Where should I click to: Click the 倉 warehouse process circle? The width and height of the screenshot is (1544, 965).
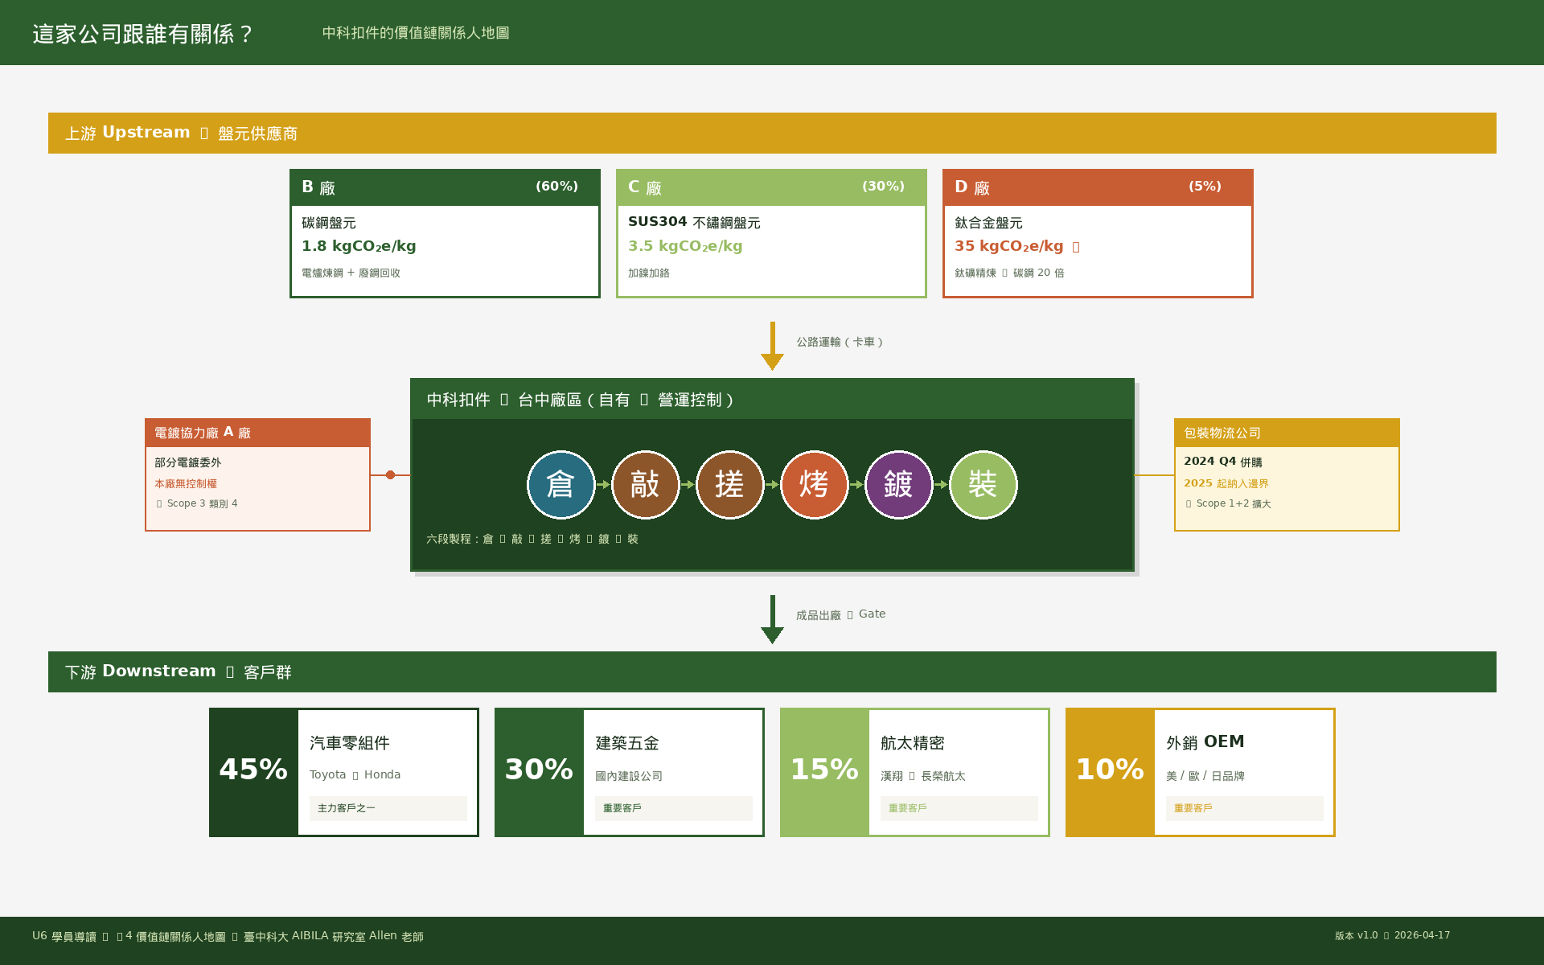(x=561, y=484)
